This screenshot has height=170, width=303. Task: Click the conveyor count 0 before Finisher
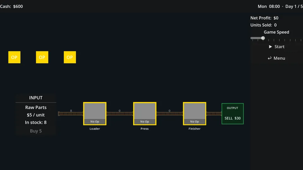click(x=169, y=111)
